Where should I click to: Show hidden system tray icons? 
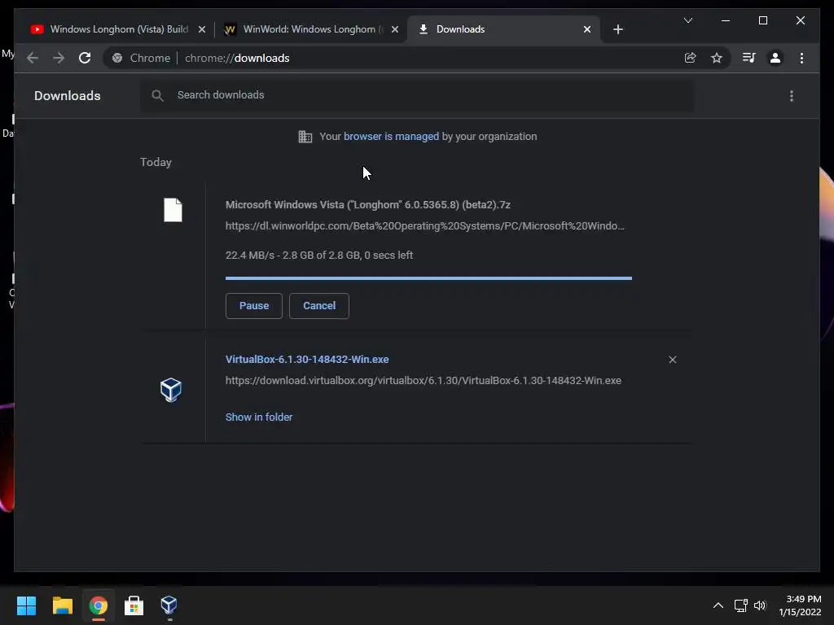click(718, 605)
